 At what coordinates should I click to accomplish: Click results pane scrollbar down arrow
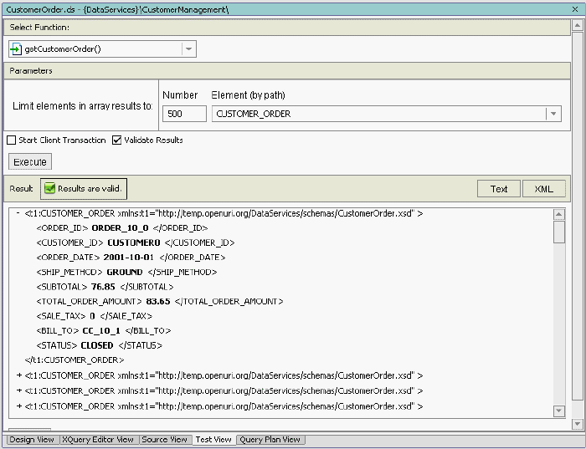click(559, 411)
